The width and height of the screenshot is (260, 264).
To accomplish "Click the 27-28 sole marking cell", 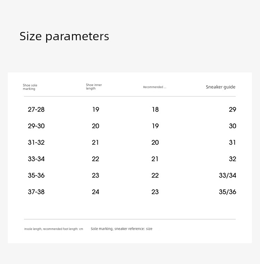I will (36, 110).
